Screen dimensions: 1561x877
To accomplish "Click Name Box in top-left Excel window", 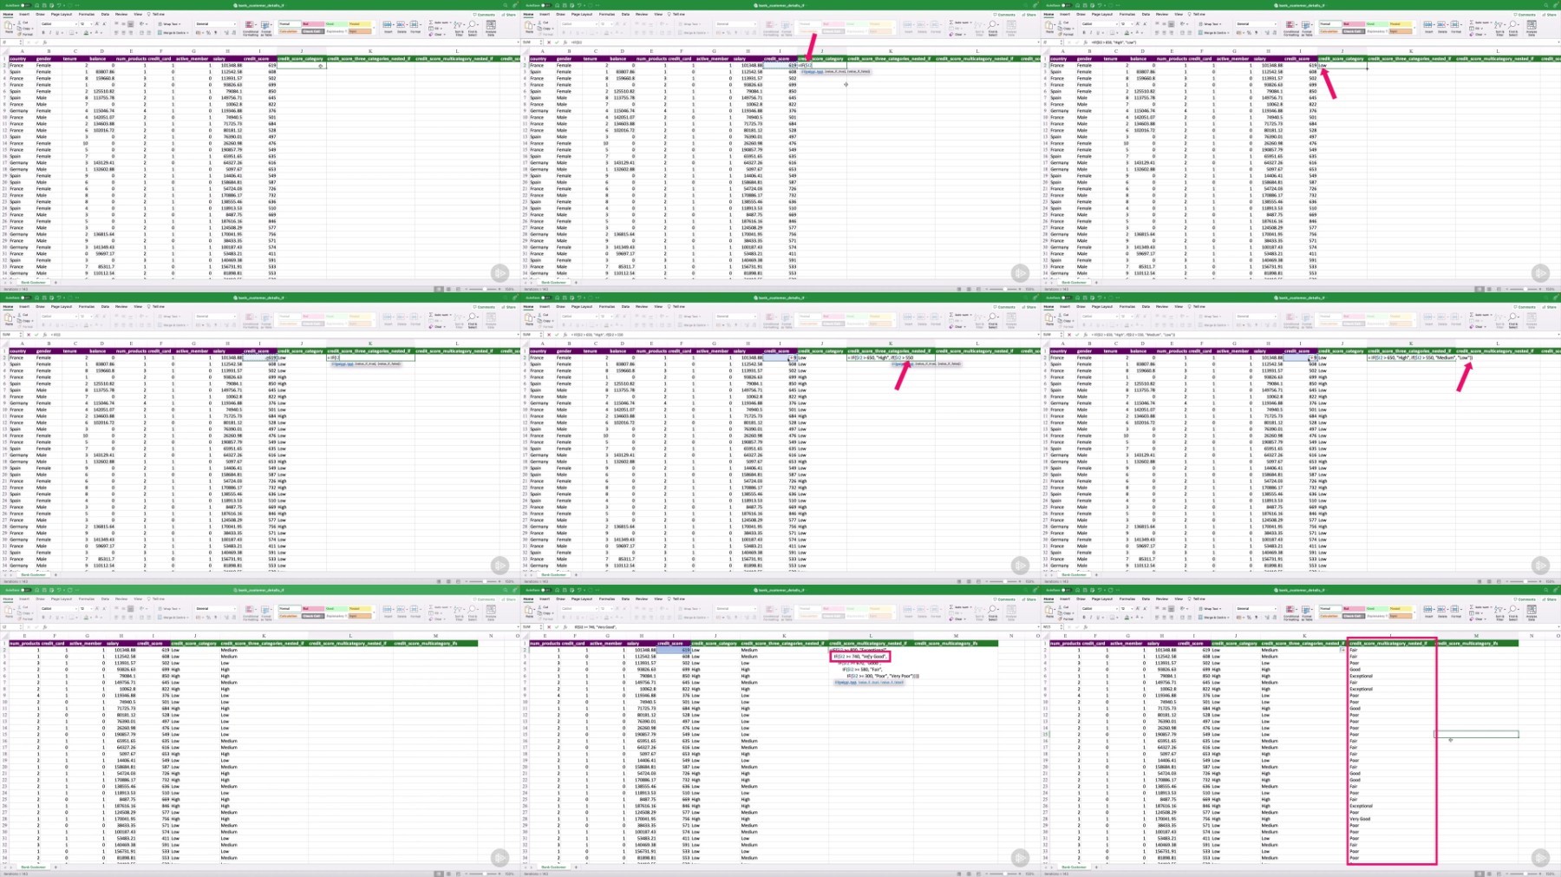I will click(10, 43).
